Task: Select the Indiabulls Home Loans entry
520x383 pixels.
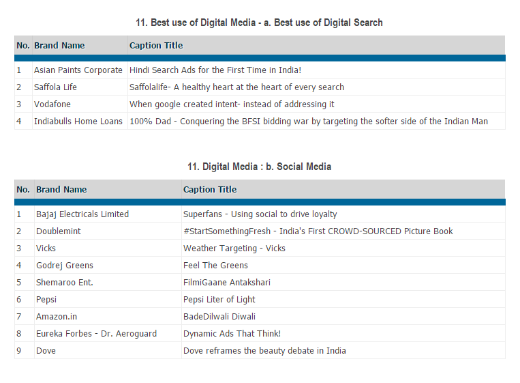Action: coord(78,122)
